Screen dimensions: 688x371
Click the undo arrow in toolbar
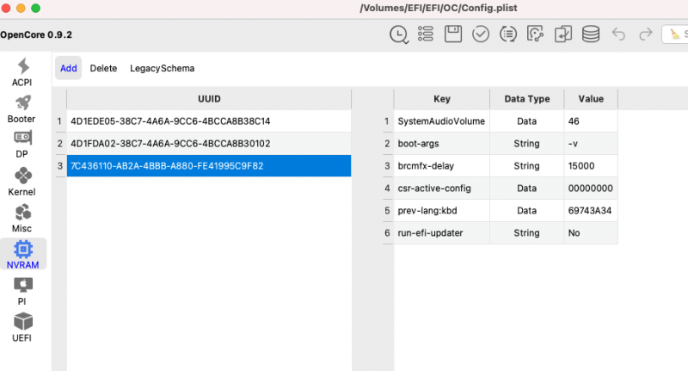617,34
